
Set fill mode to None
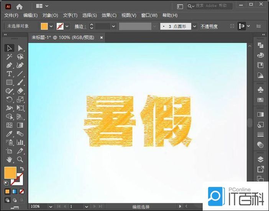click(21, 192)
